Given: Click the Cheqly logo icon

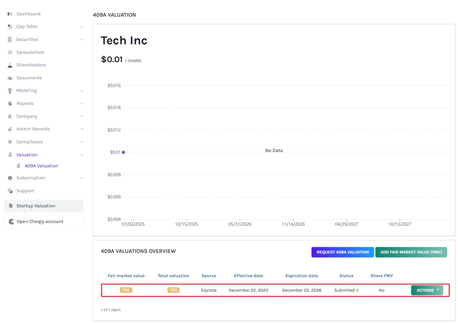Looking at the screenshot, I should [x=11, y=222].
